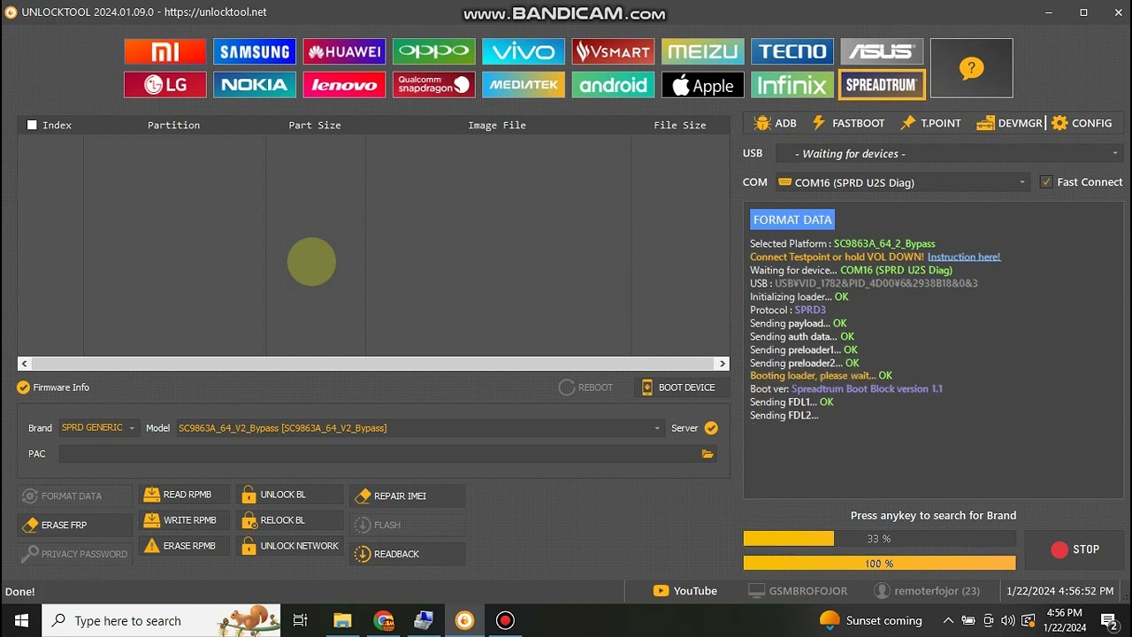Sort by the Partition column header
1132x637 pixels.
pyautogui.click(x=173, y=125)
